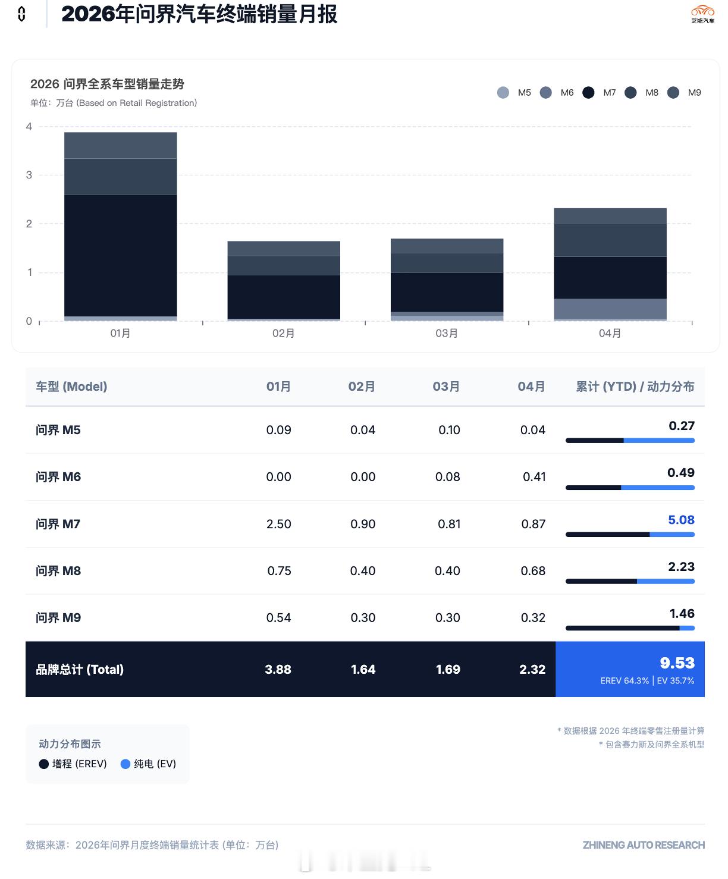Click the M6 legend color dot
The height and width of the screenshot is (879, 728).
(546, 93)
